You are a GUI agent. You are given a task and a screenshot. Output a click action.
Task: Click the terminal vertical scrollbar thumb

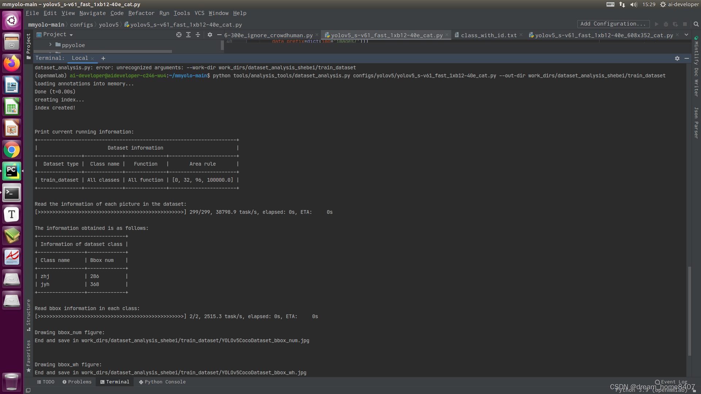pos(689,311)
